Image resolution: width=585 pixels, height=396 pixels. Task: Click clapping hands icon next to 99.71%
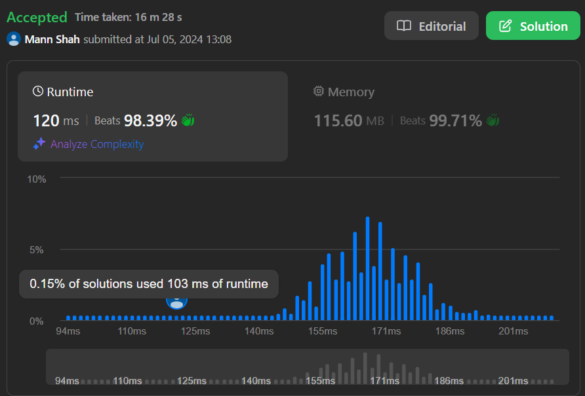click(493, 120)
